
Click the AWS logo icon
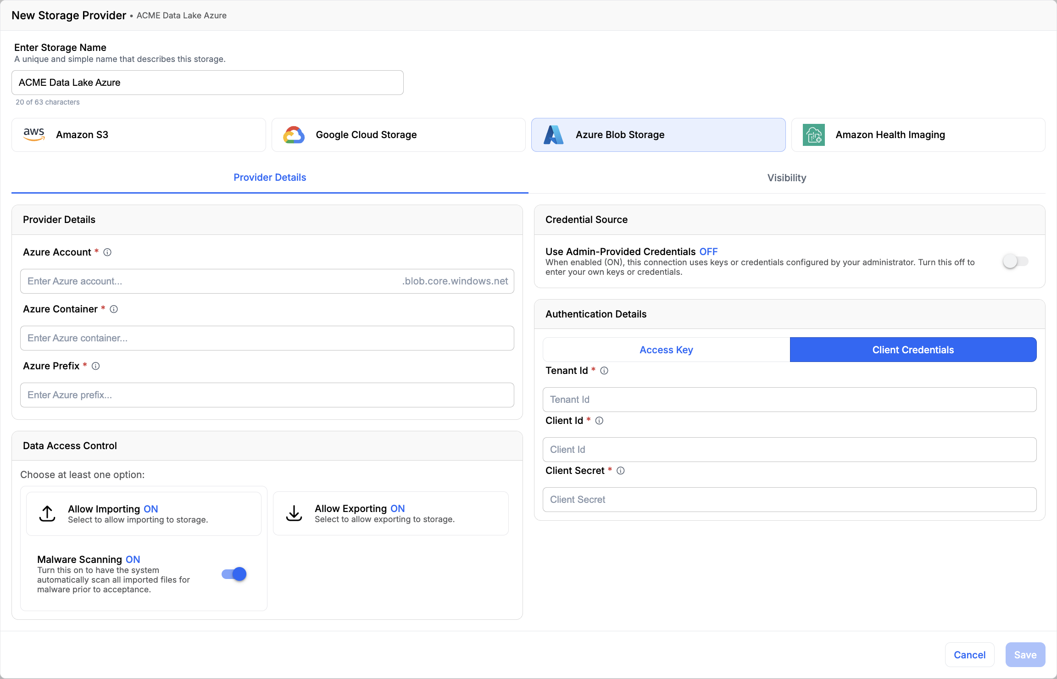(34, 134)
